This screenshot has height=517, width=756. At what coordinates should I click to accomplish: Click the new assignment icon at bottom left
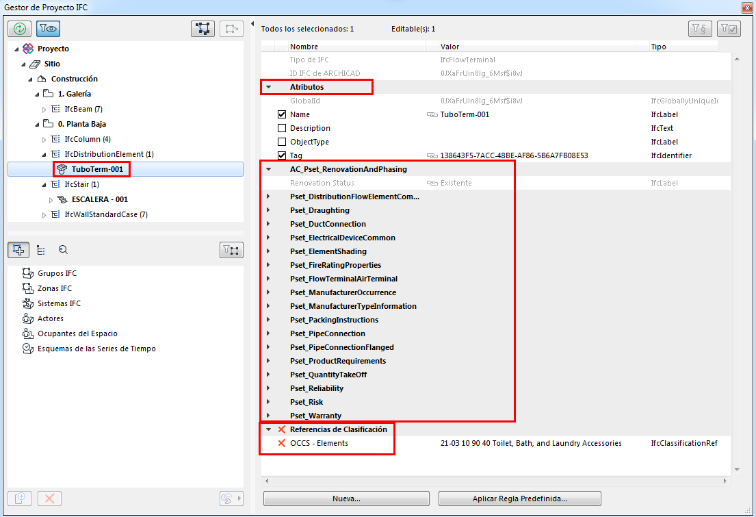20,499
